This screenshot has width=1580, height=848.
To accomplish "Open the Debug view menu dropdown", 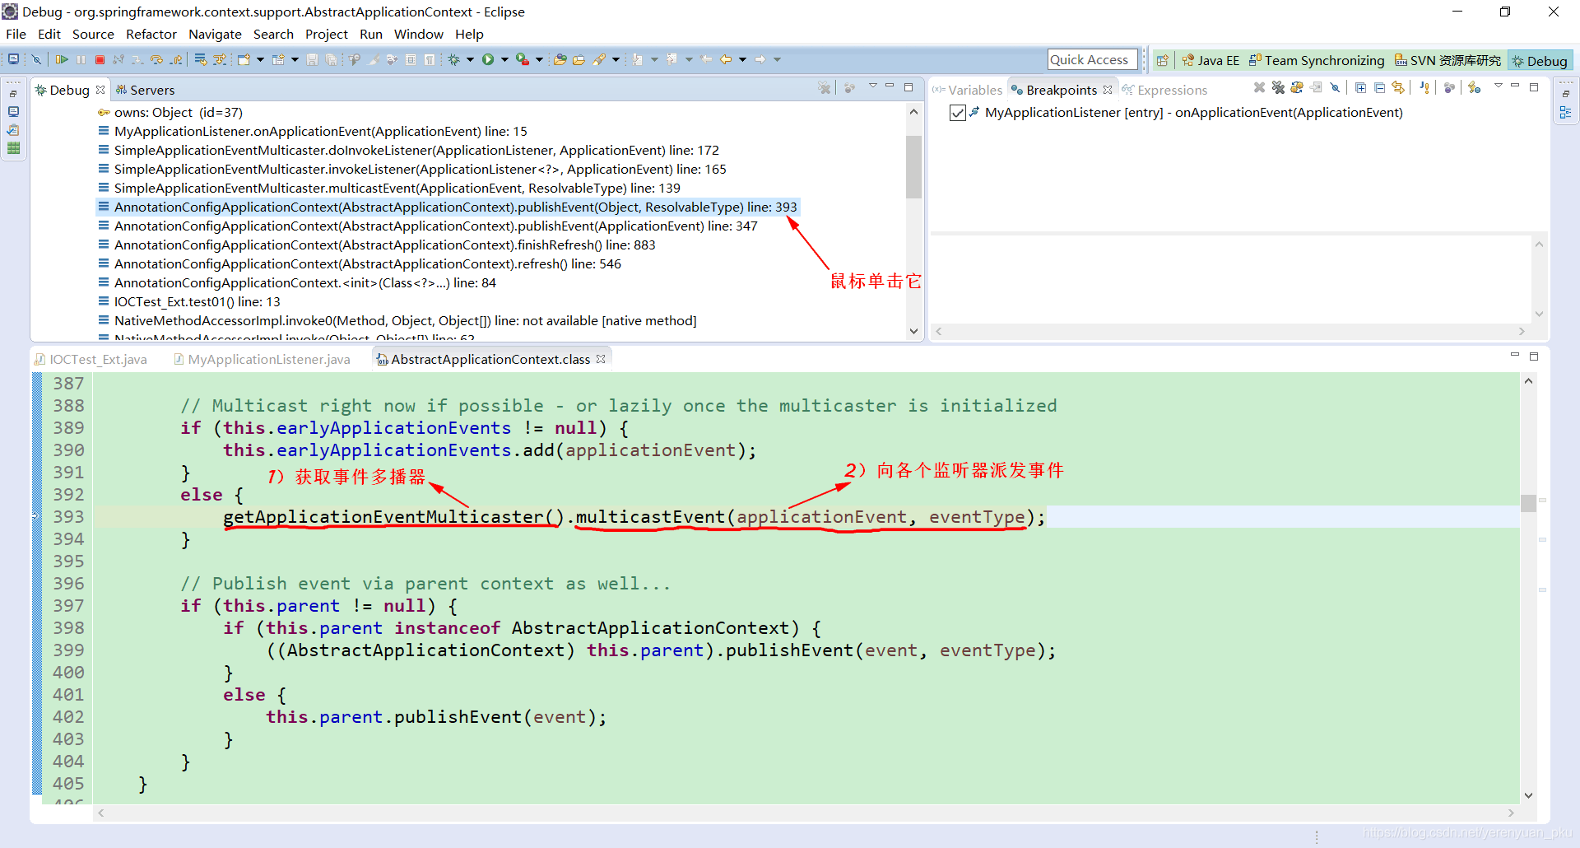I will click(873, 86).
